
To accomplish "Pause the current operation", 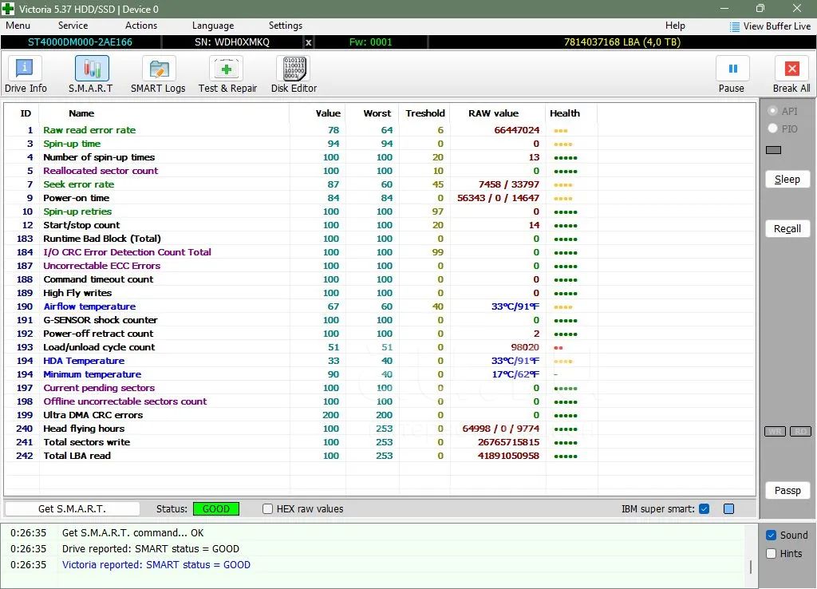I will [732, 70].
